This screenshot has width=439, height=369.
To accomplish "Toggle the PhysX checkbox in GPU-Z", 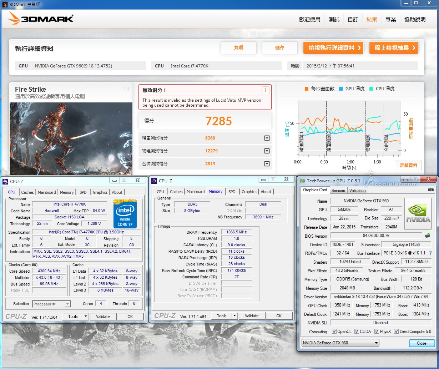I will [377, 332].
